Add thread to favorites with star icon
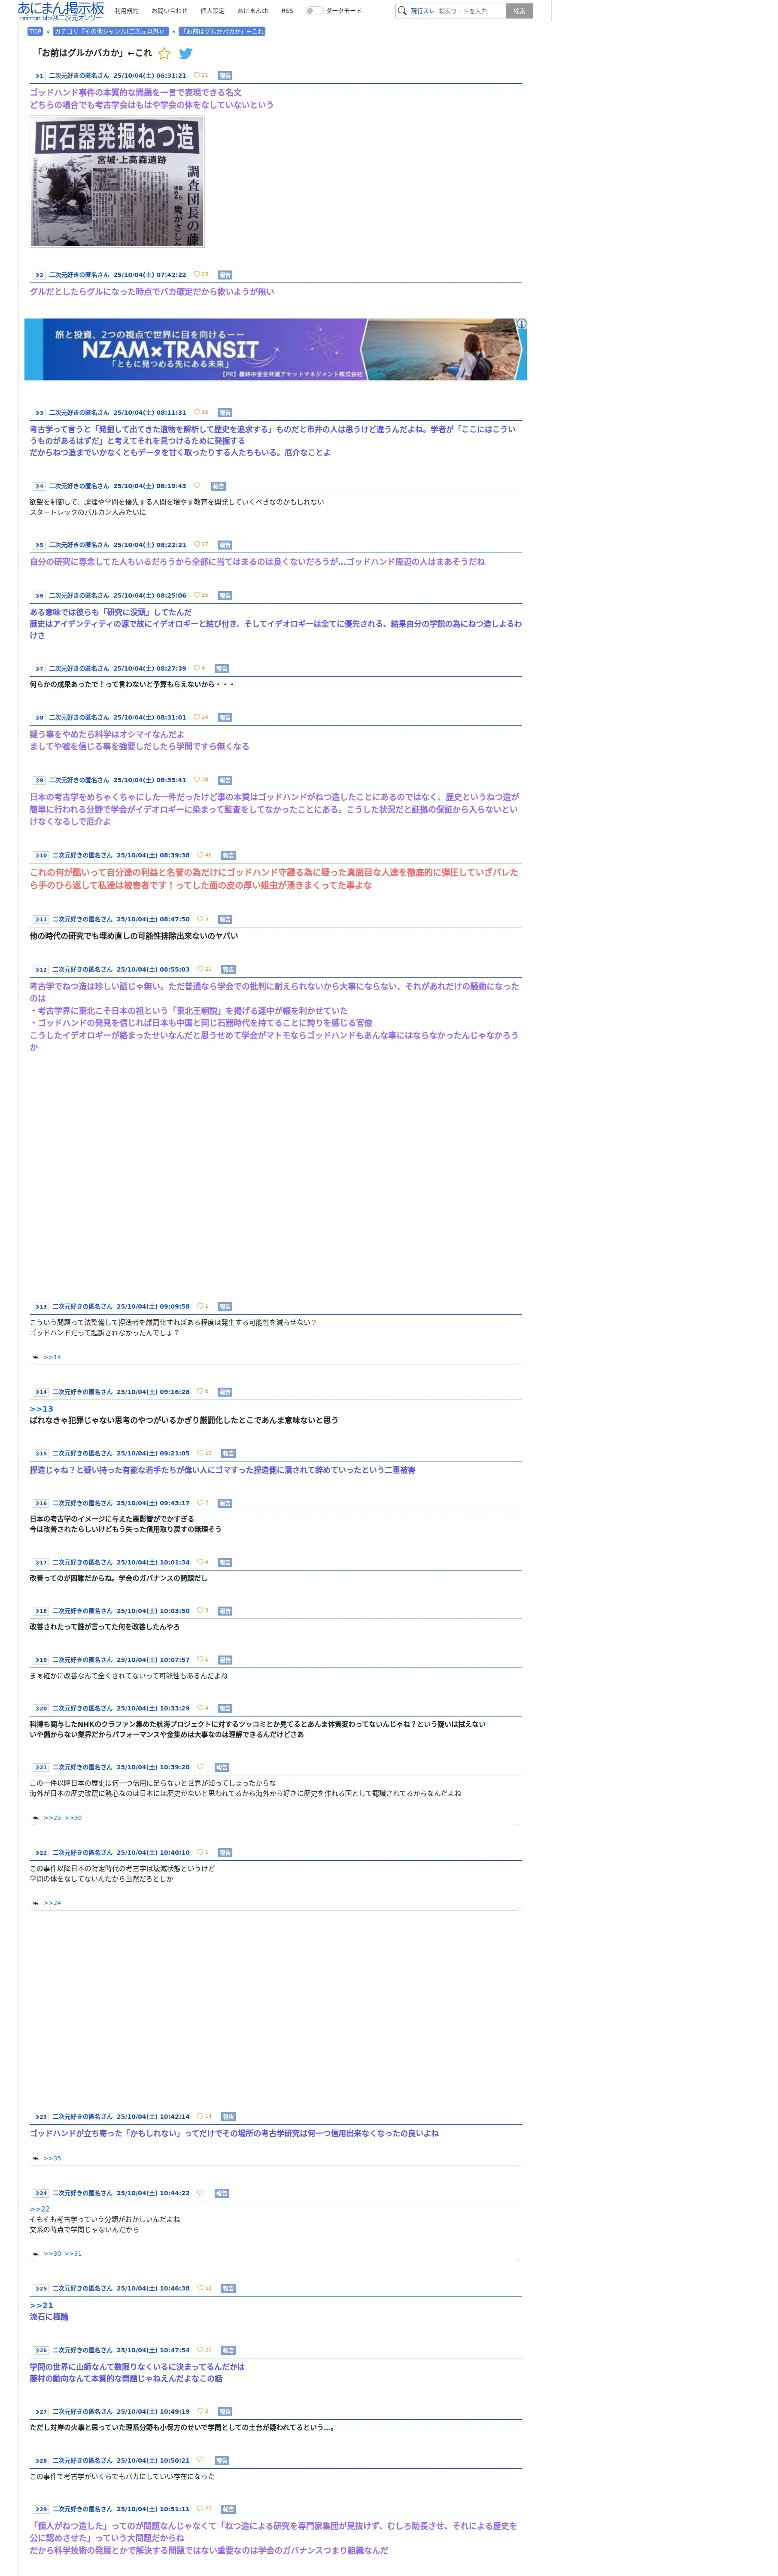Image resolution: width=778 pixels, height=2576 pixels. click(x=165, y=53)
